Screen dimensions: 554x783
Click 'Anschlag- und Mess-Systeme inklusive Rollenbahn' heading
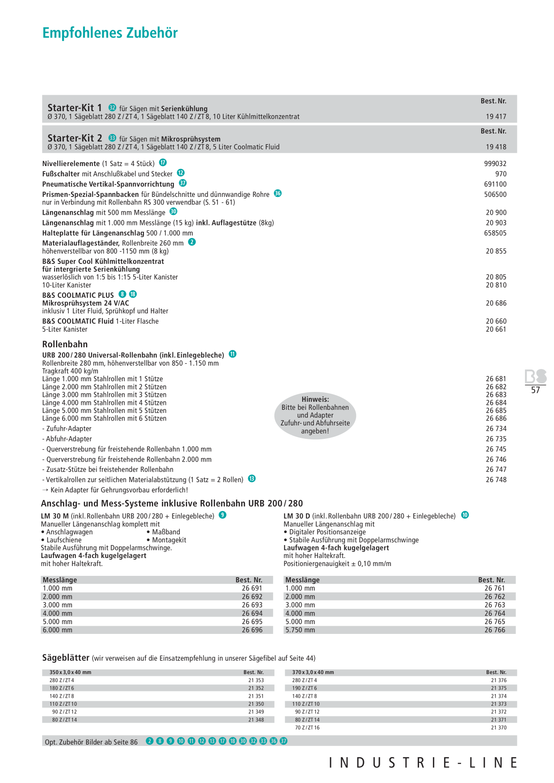click(172, 504)
